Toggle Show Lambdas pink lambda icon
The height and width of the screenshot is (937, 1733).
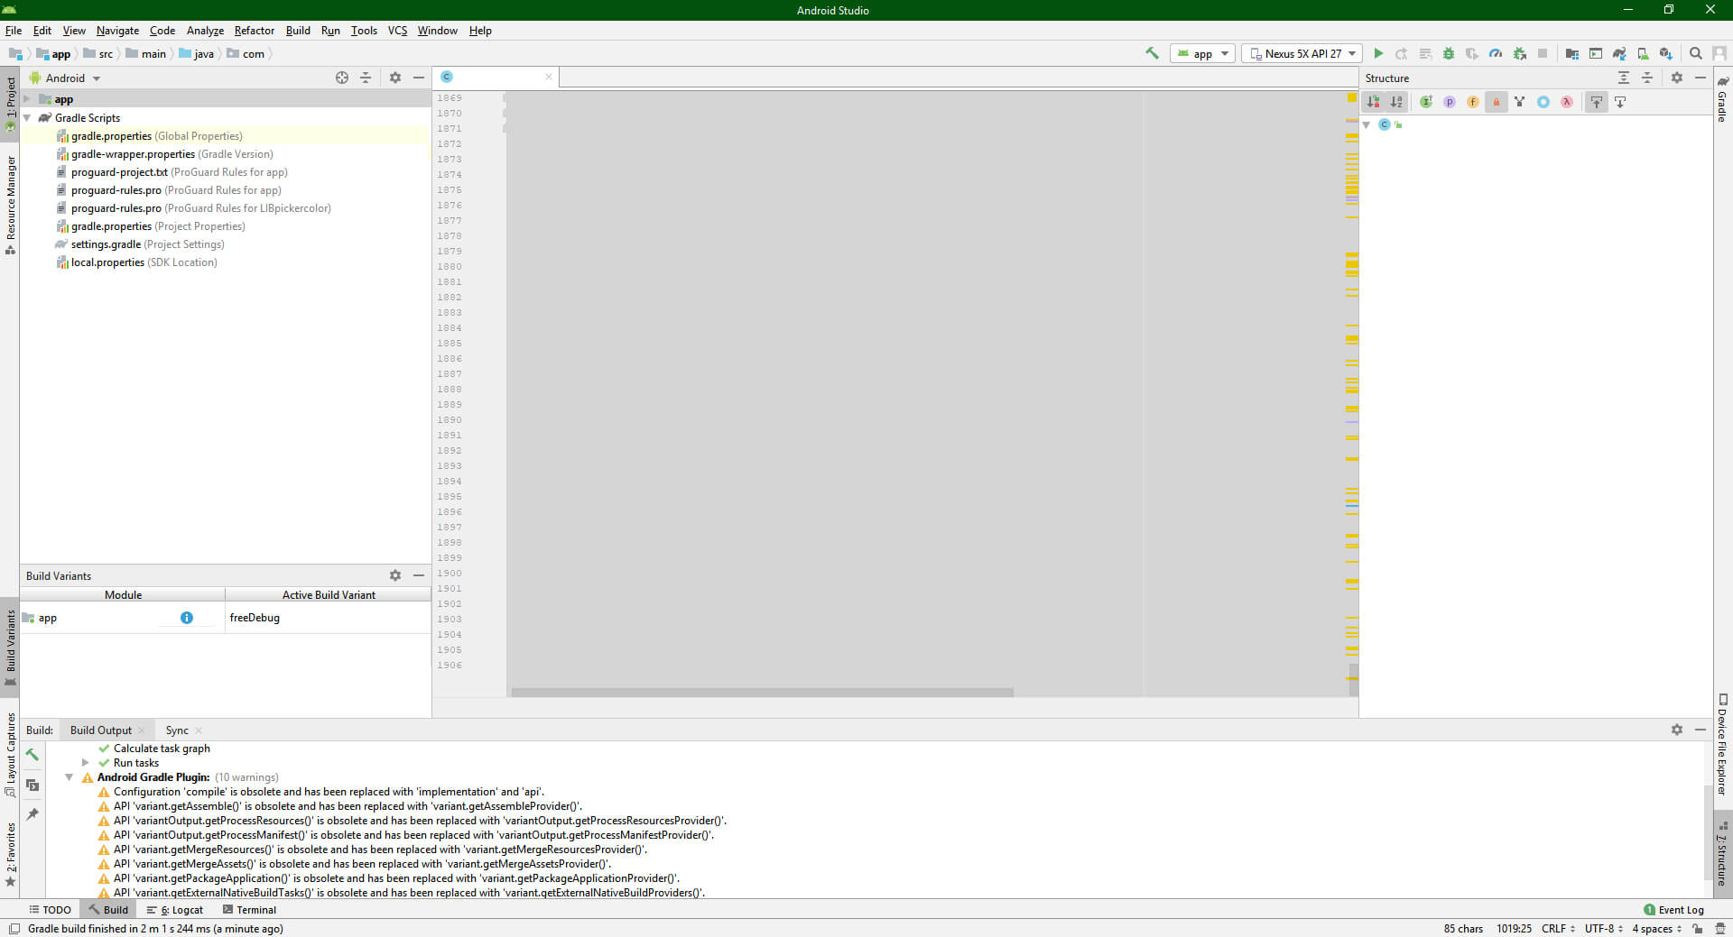[x=1567, y=102]
